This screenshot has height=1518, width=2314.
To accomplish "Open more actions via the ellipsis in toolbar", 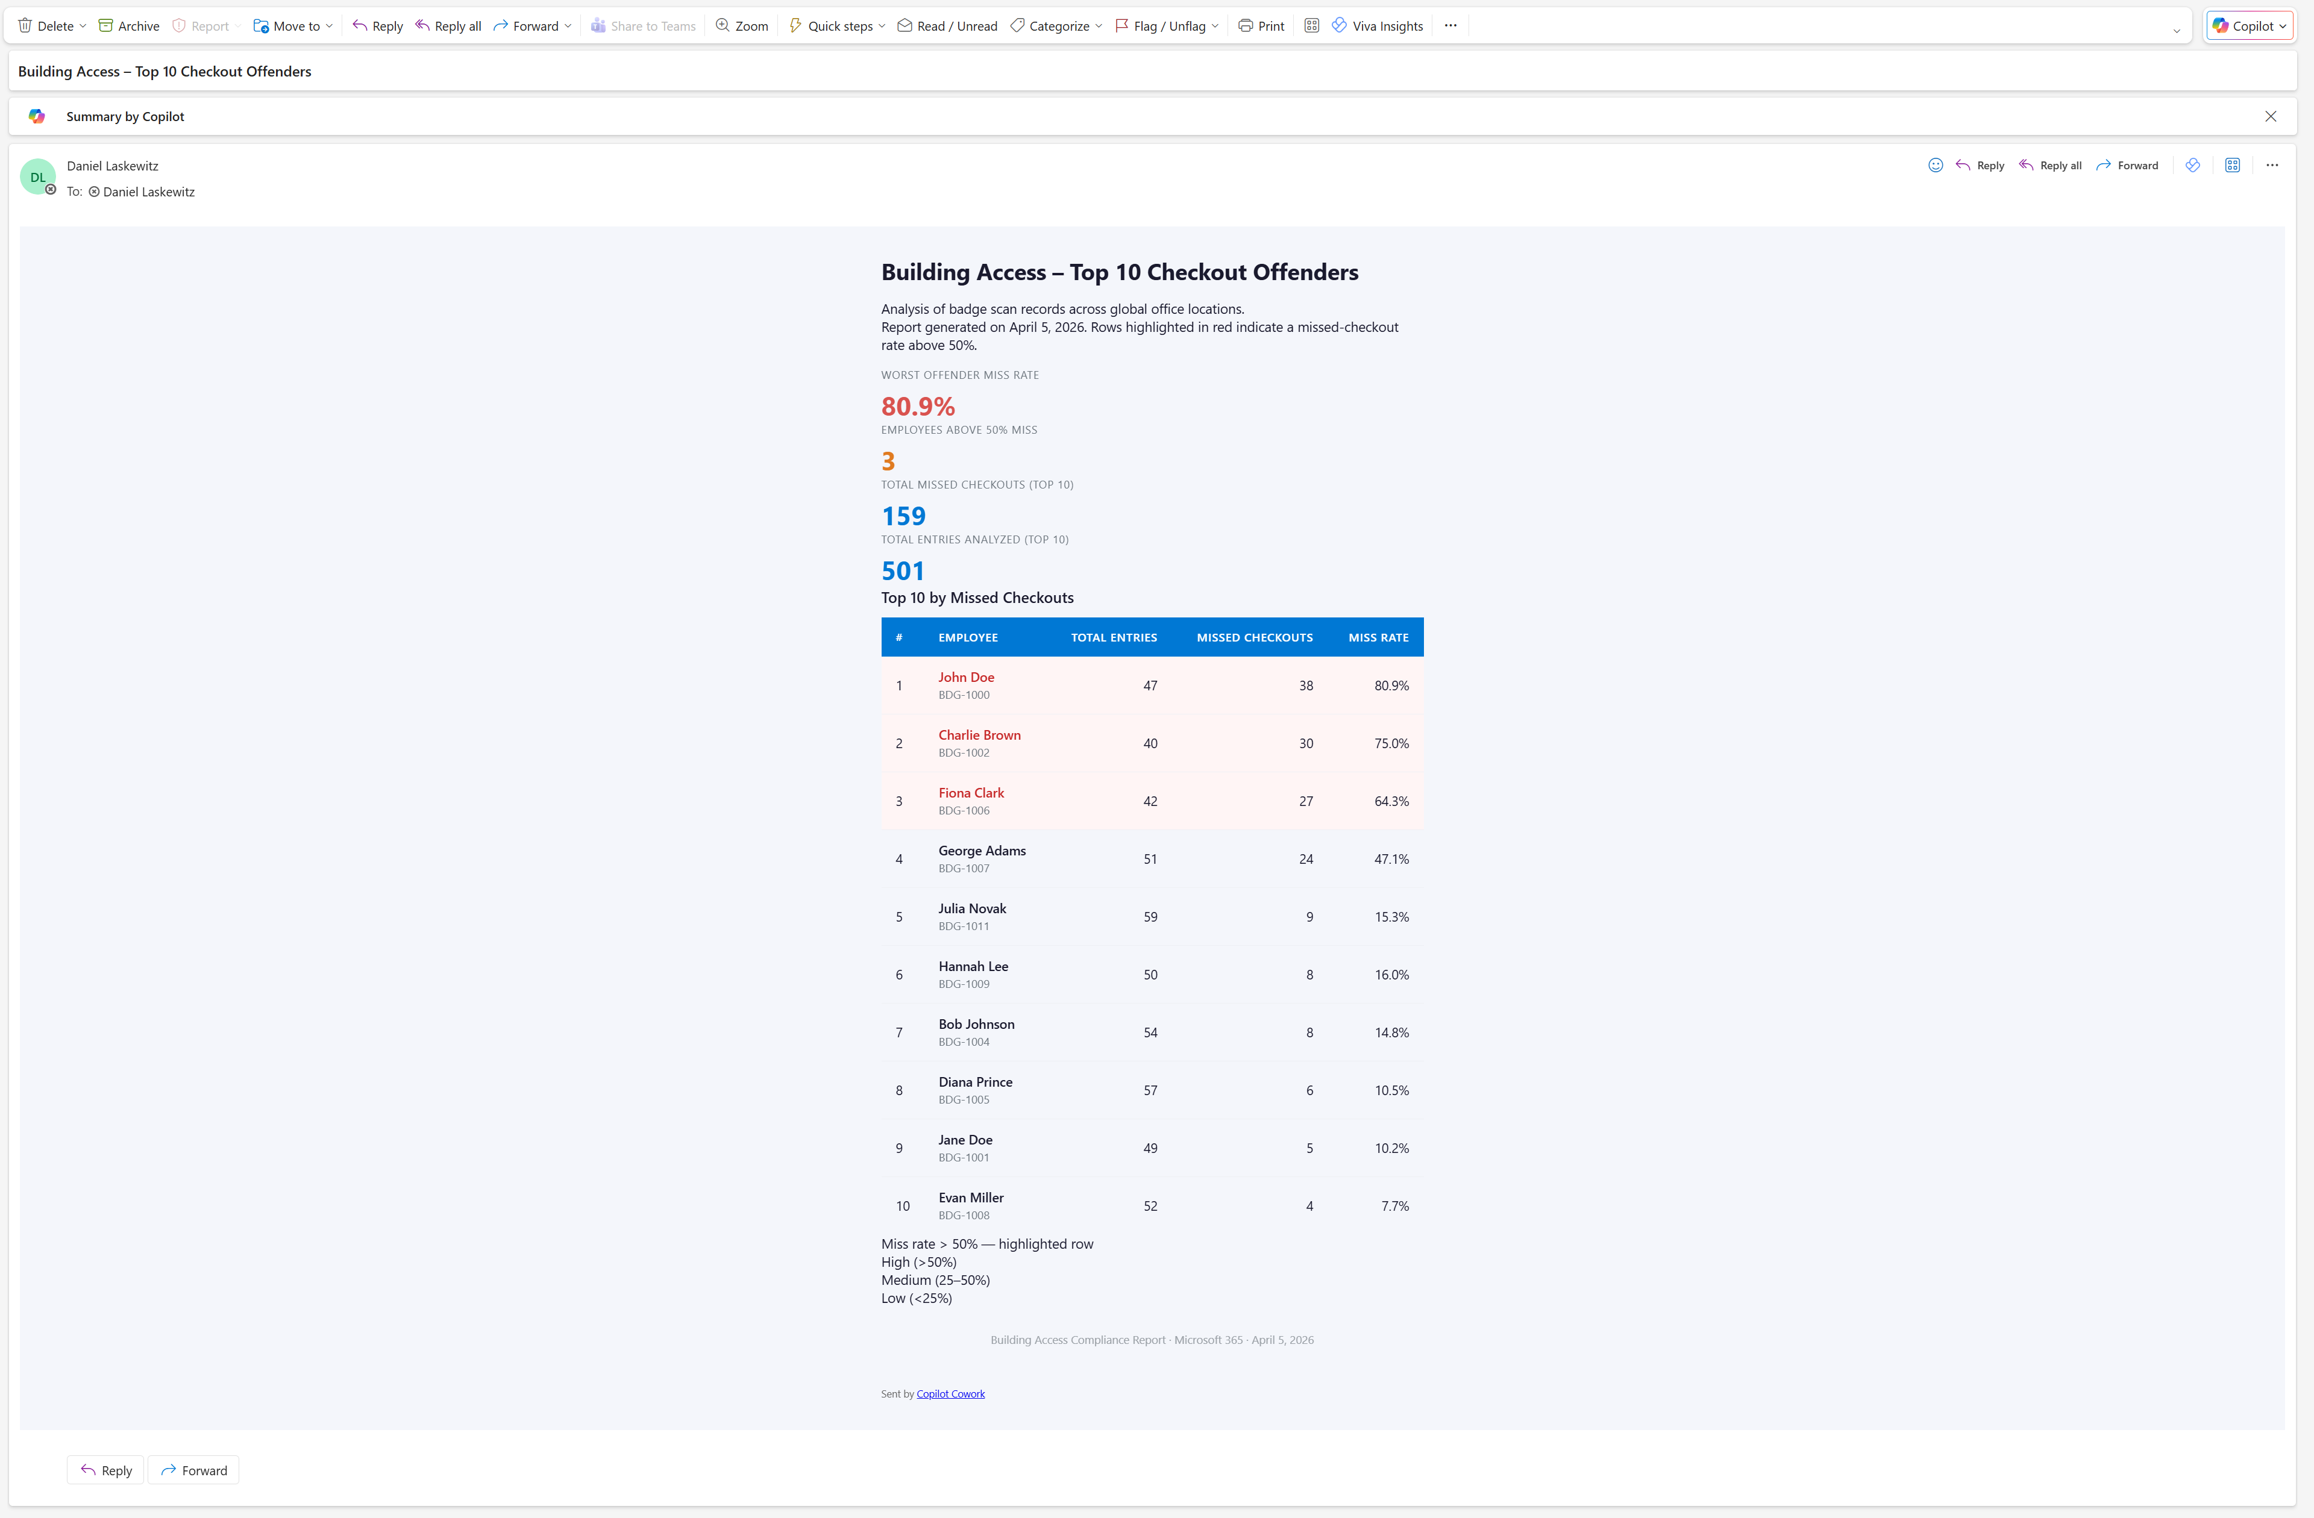I will [1450, 25].
